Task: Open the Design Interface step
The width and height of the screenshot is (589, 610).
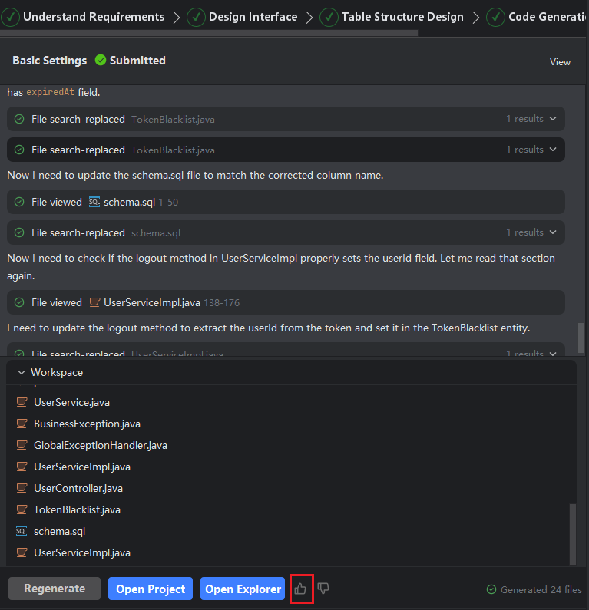Action: point(243,17)
